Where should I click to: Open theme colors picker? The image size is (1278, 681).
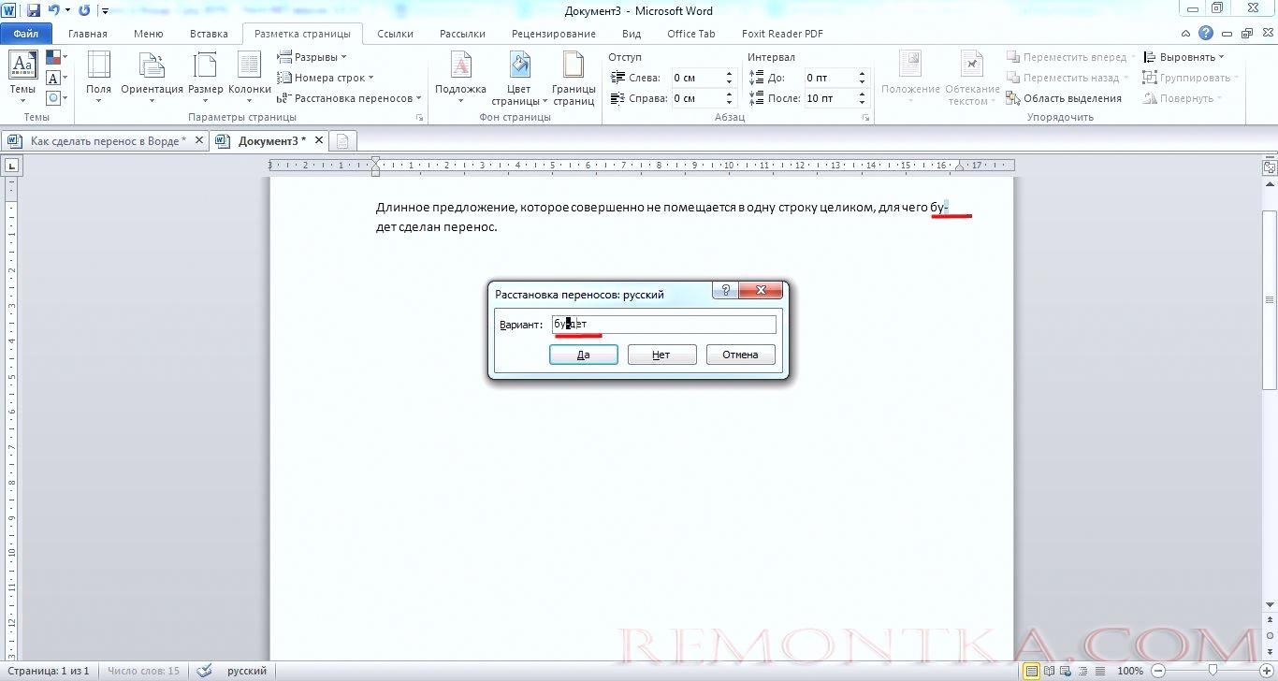pos(54,58)
